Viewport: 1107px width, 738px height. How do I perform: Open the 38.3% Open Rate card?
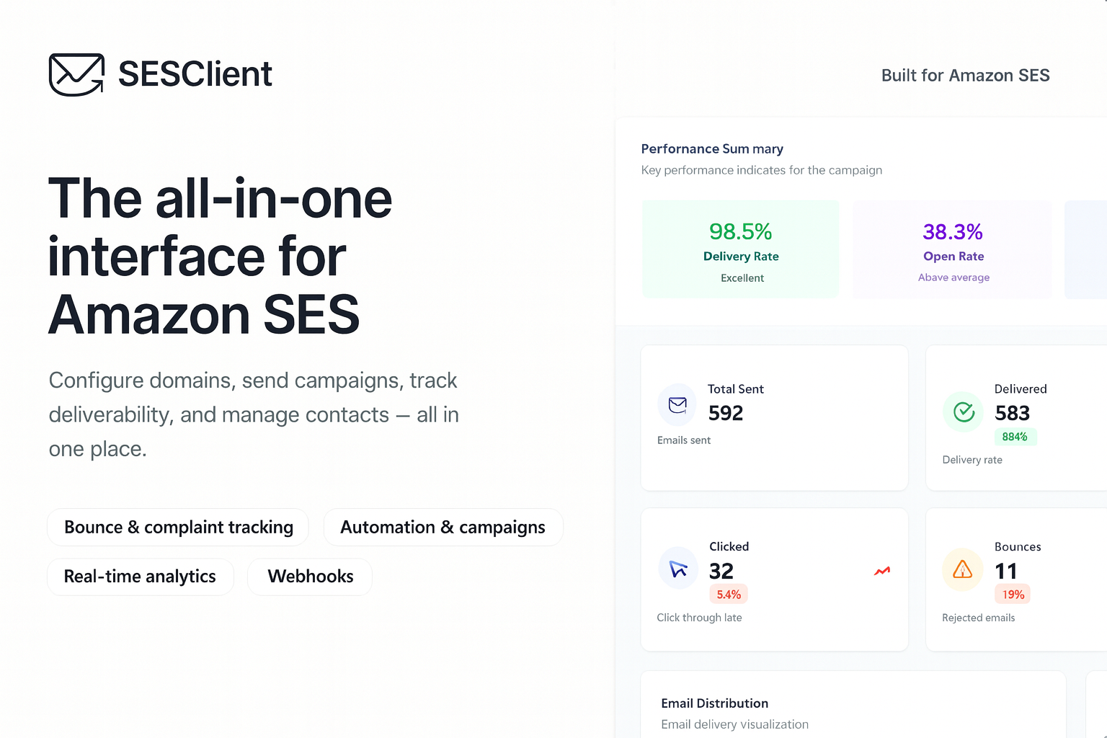click(953, 249)
